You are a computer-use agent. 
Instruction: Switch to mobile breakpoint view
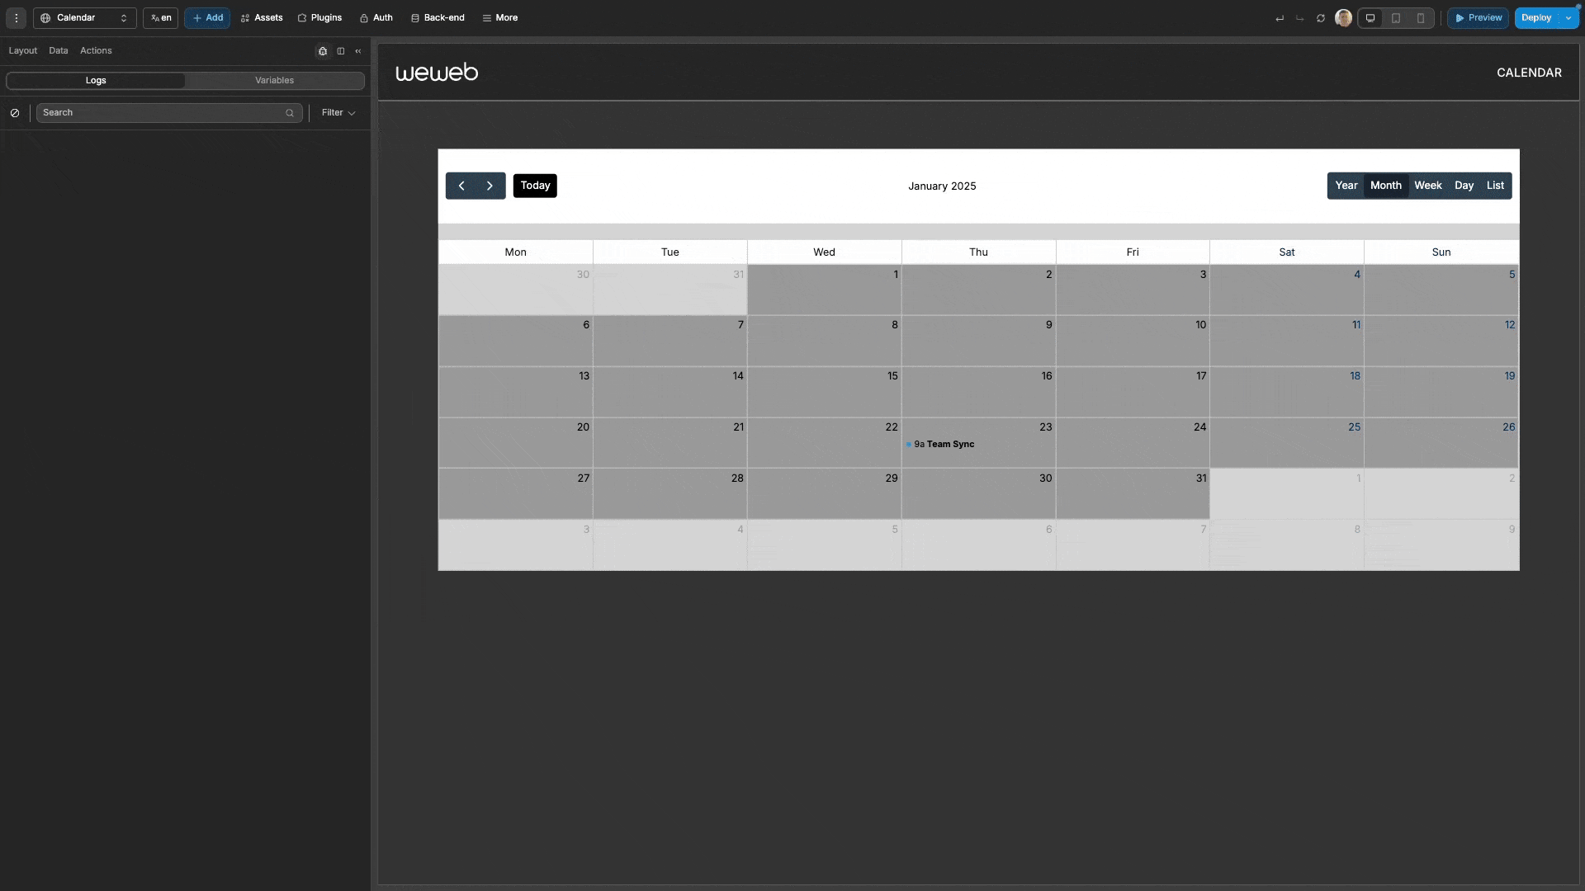[x=1421, y=18]
